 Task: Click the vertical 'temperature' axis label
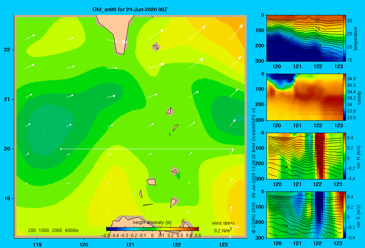tap(356, 38)
